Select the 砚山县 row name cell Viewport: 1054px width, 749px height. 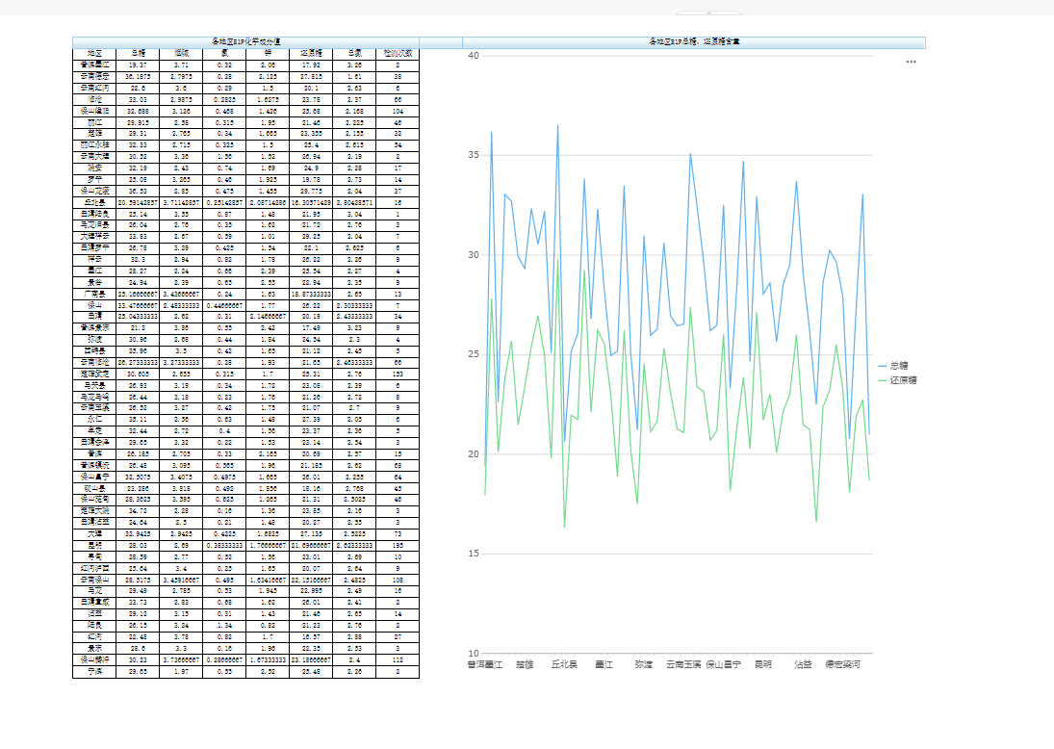[x=94, y=488]
